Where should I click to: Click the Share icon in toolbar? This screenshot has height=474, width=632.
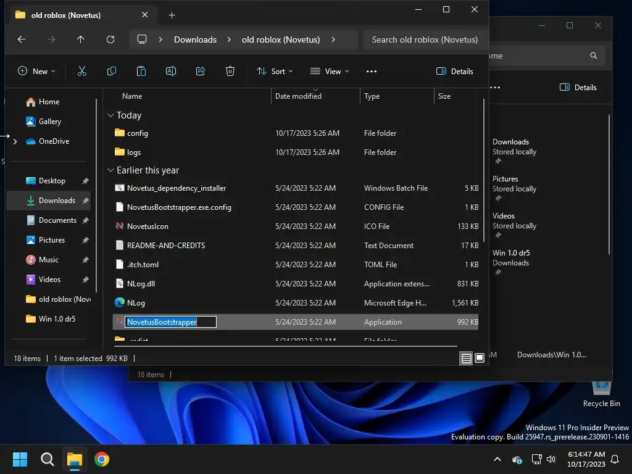[x=201, y=72]
